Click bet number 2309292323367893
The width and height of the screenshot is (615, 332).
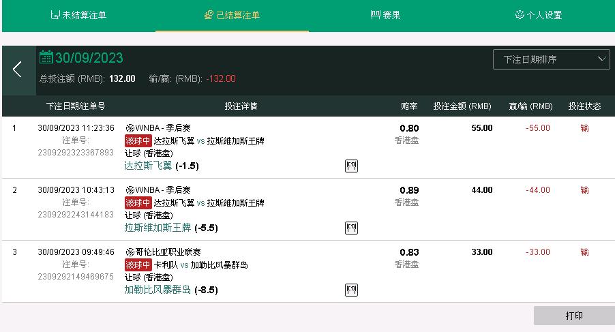76,153
